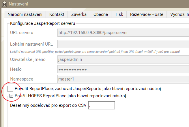Click the Namespace field containing master1
Viewport: 189px width, 127px height.
(x=123, y=79)
